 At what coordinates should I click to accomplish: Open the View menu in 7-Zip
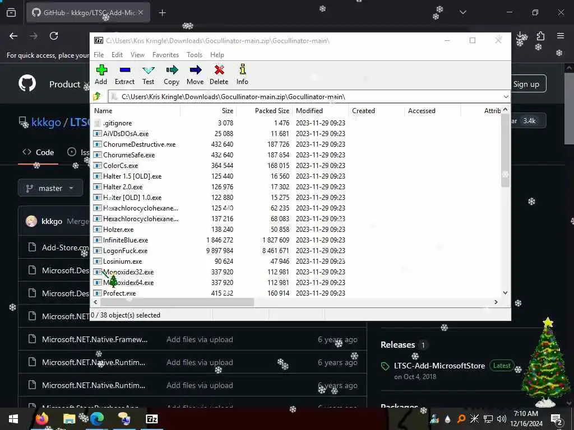pyautogui.click(x=137, y=55)
